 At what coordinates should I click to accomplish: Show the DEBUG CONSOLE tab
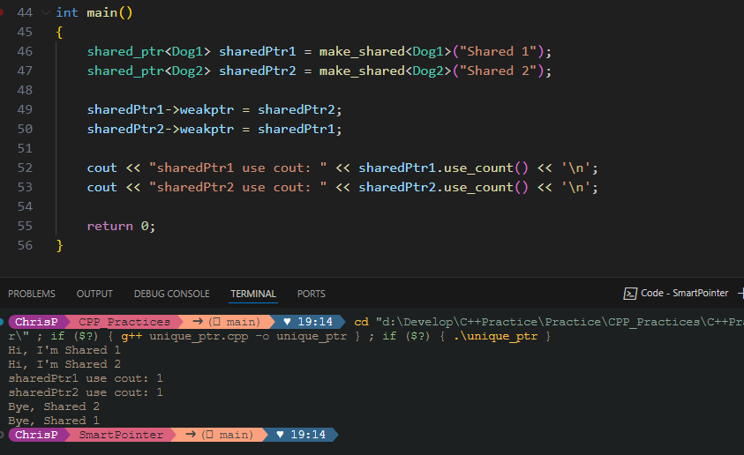click(x=172, y=294)
